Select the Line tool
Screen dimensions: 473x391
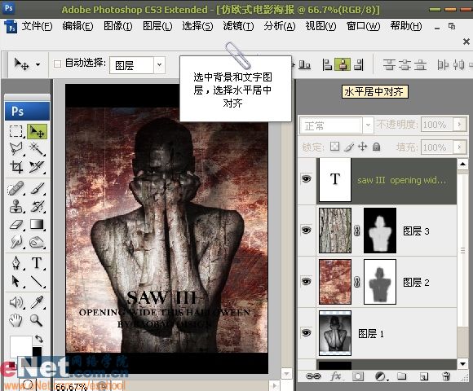point(37,281)
